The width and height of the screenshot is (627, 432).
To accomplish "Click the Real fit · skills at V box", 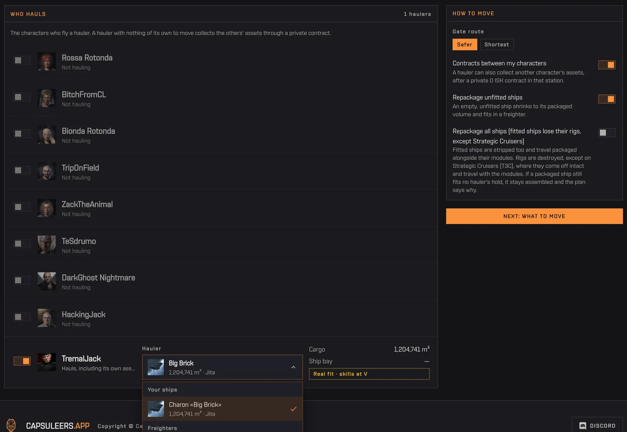I will coord(369,374).
